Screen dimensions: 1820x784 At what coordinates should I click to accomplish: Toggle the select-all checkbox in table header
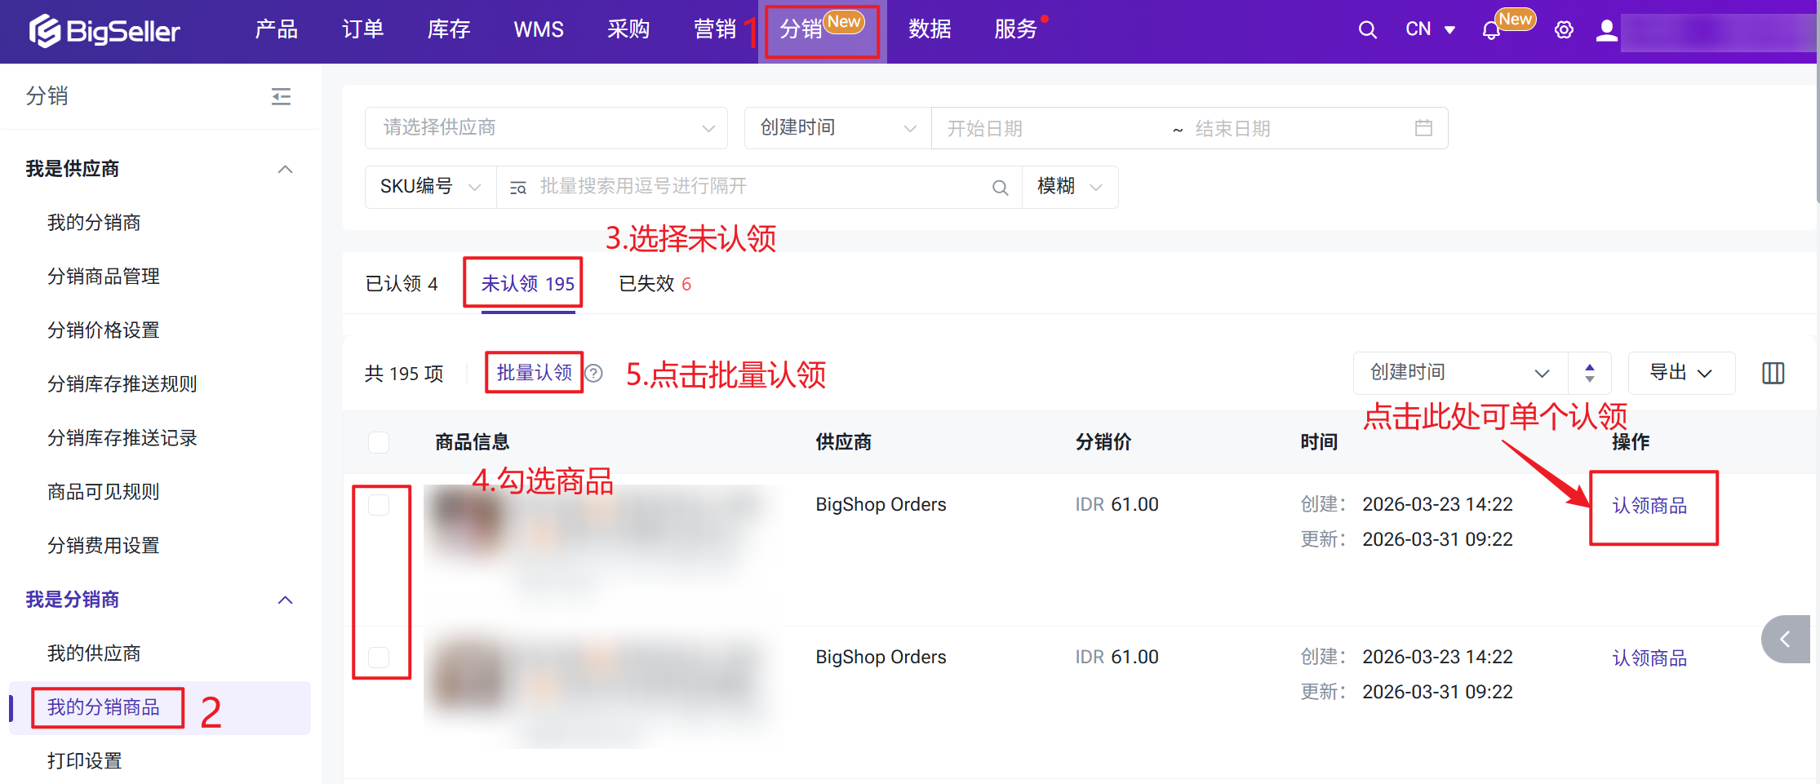point(379,442)
